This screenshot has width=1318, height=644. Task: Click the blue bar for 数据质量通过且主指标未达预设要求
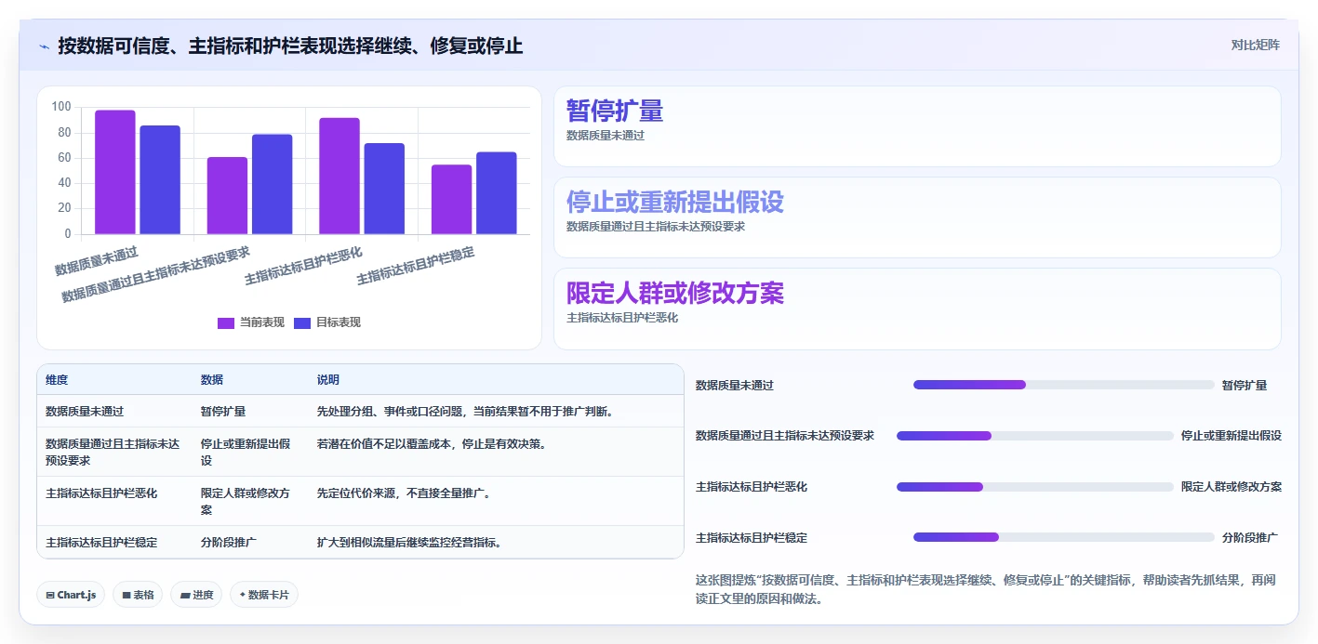tap(272, 184)
